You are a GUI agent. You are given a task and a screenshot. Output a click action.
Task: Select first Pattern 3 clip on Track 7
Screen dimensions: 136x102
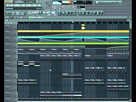point(23,64)
